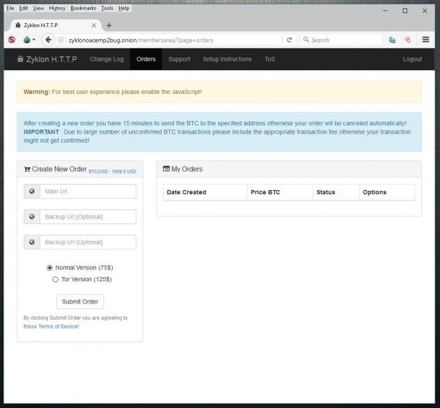Open the Tor onion button menu
Screen dimensions: 440x408
[x=29, y=40]
